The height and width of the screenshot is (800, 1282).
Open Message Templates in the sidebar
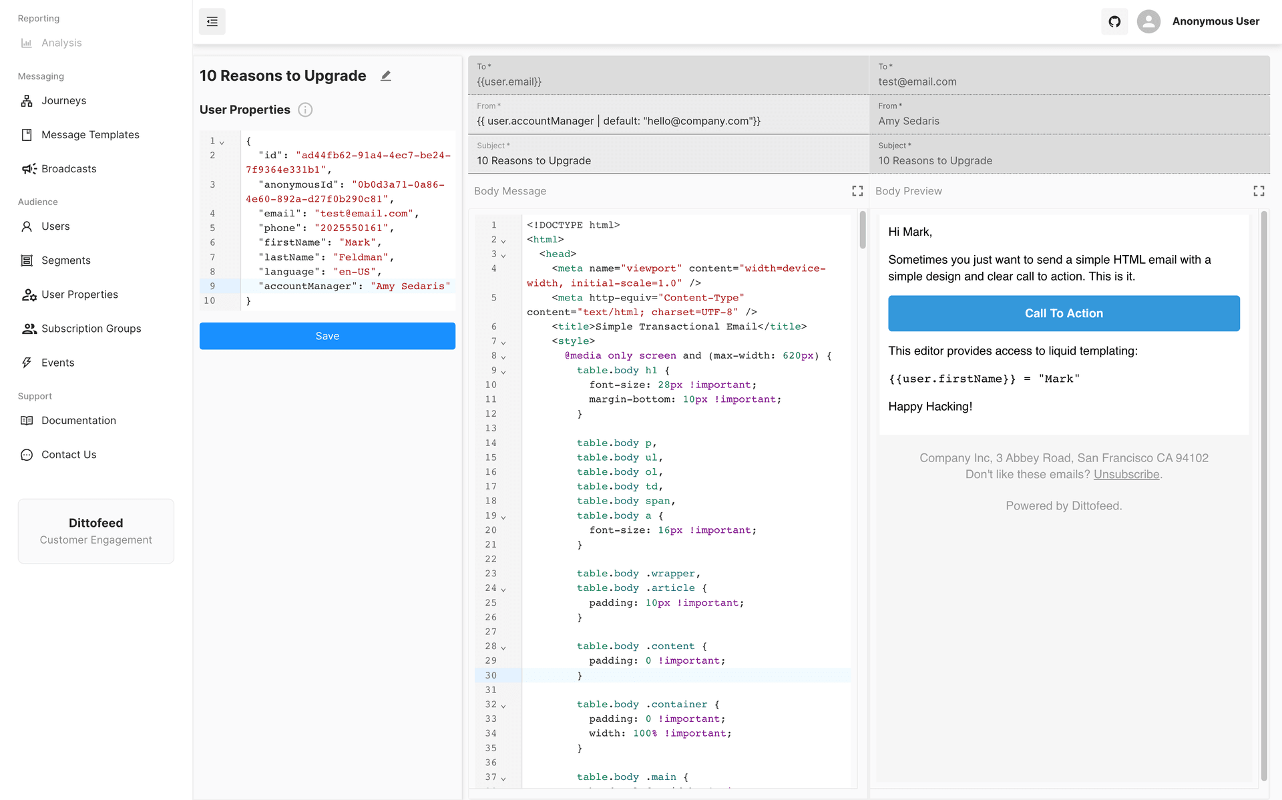pos(90,135)
